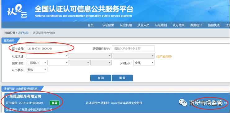Click the (含产品类别) hint text
The width and height of the screenshot is (230, 113).
[x=164, y=56]
